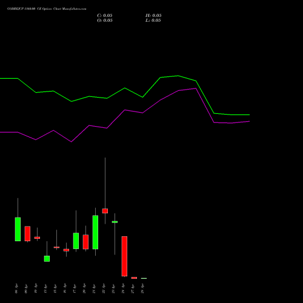Click the high value H: 0.05
Screen dimensions: 303x303
pyautogui.click(x=153, y=16)
